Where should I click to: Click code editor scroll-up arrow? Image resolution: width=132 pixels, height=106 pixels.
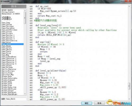[129, 6]
